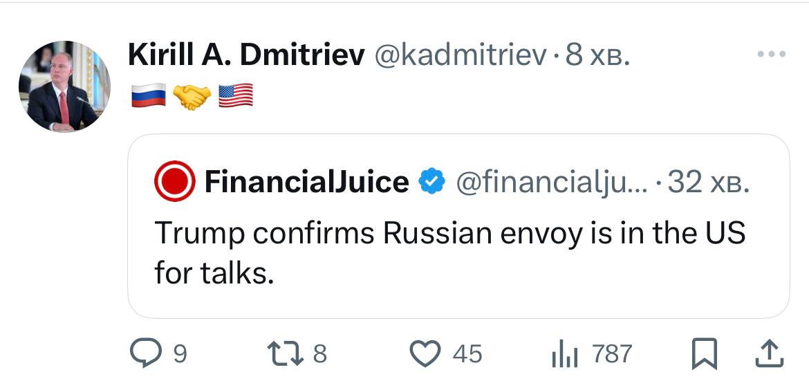Click the US flag emoji
This screenshot has width=809, height=390.
(235, 95)
